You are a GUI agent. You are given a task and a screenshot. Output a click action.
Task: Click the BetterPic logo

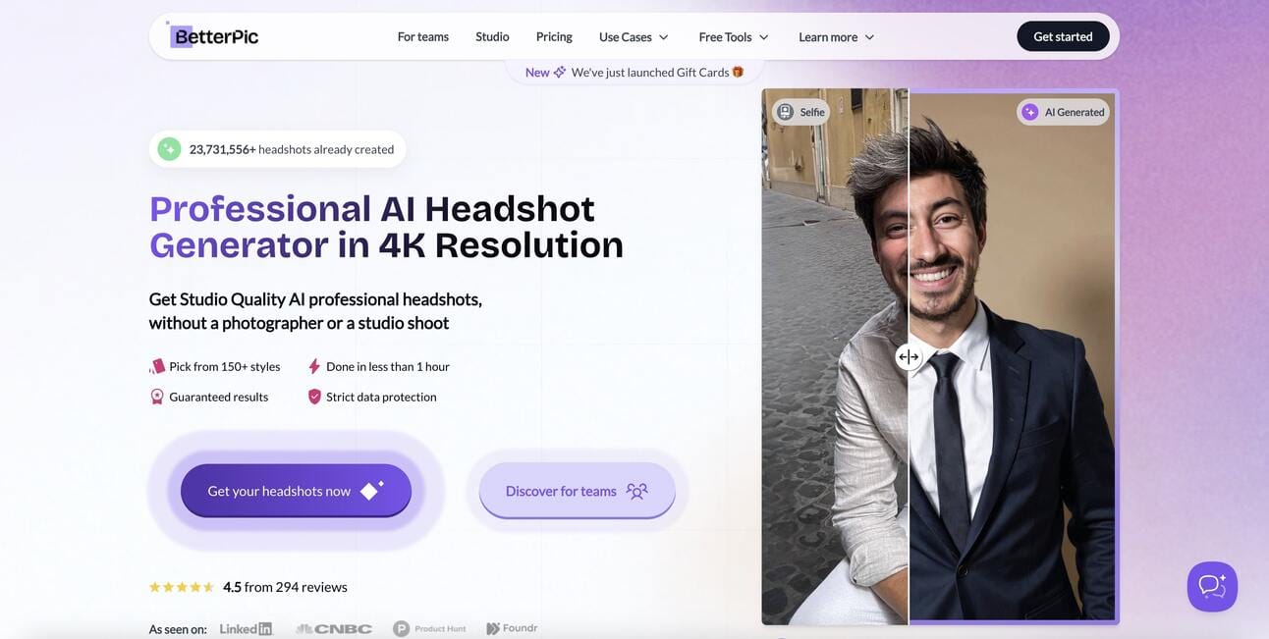[212, 36]
